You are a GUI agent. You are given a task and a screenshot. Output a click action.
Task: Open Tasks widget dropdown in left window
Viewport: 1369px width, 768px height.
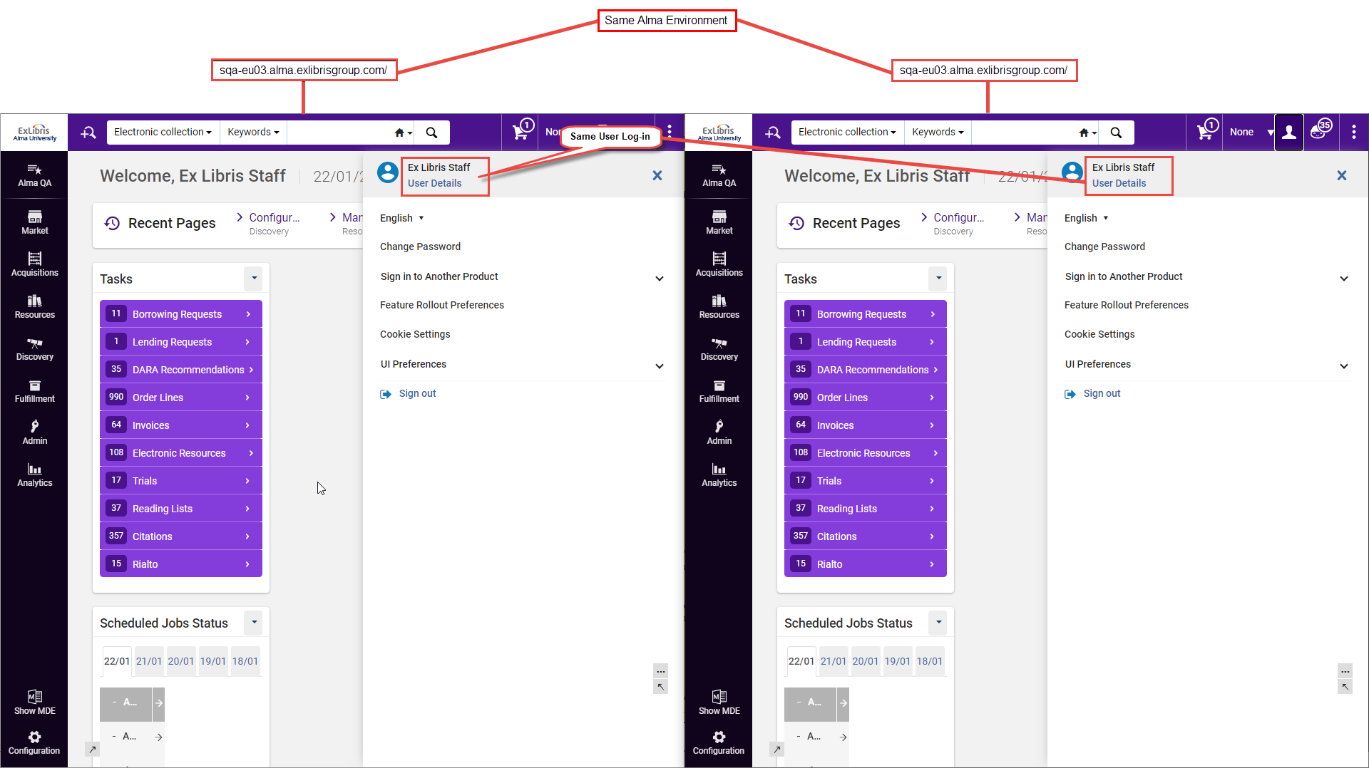click(254, 279)
